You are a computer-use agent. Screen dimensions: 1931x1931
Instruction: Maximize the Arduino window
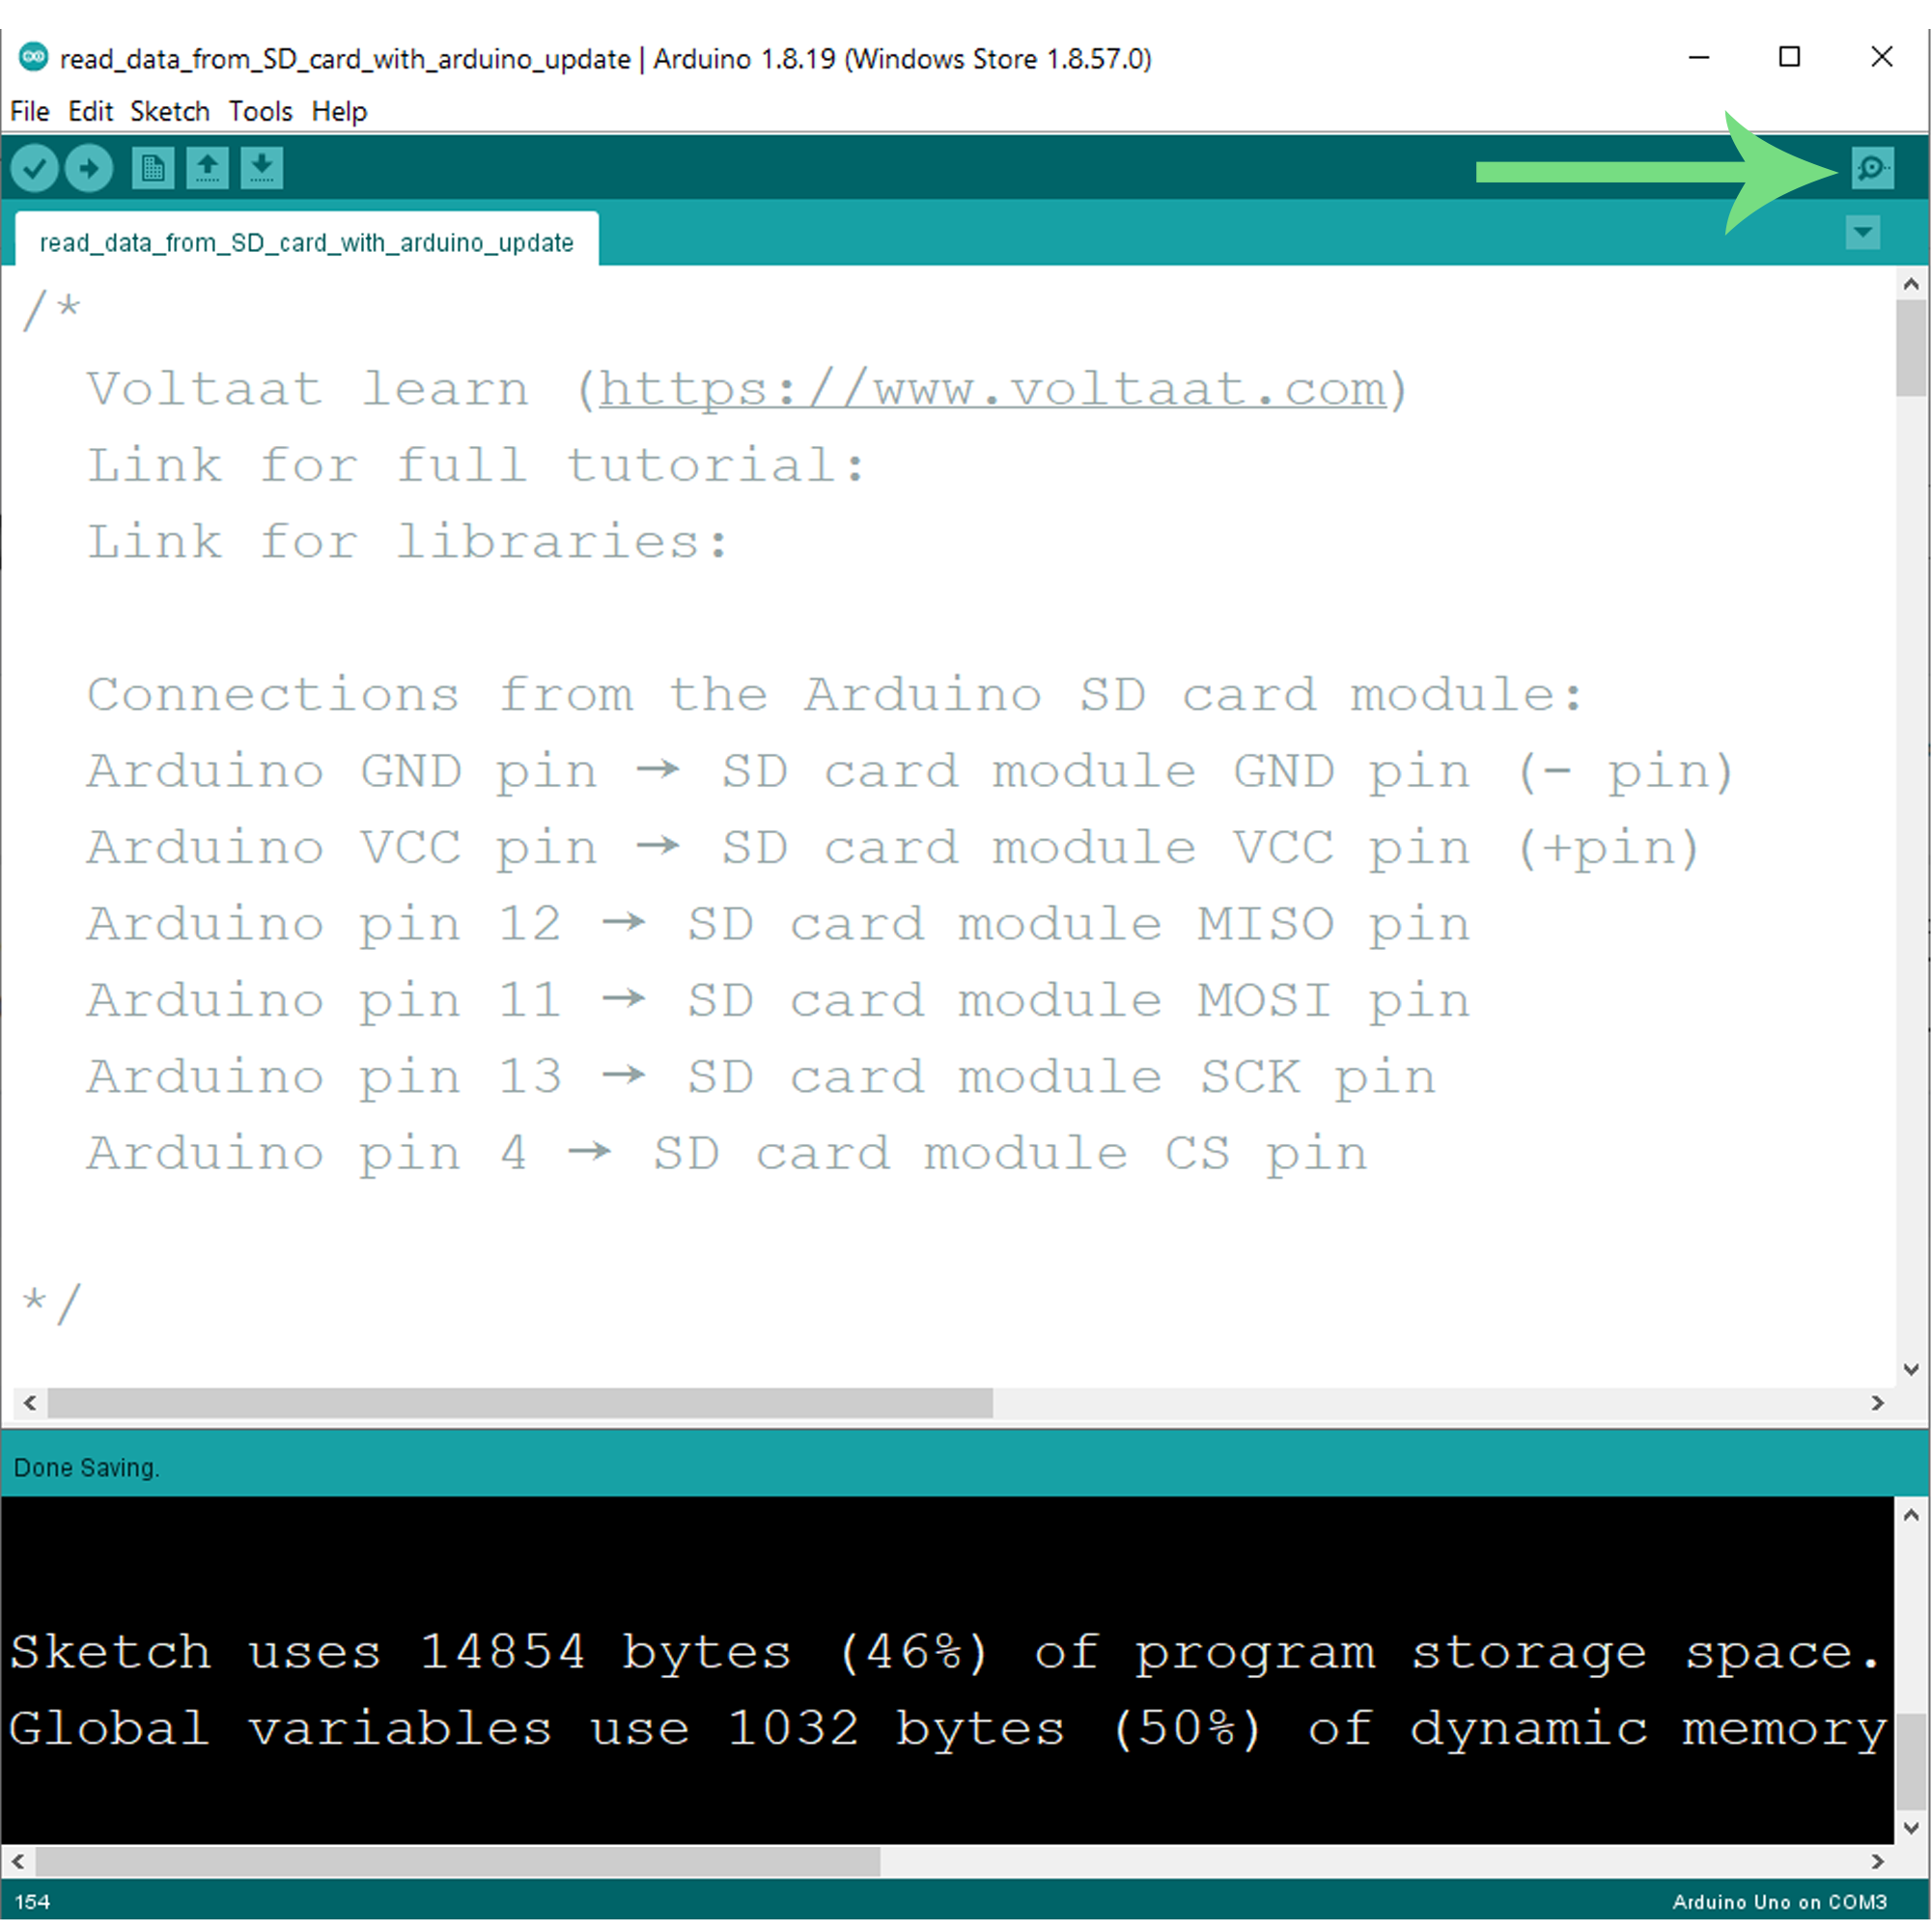click(x=1789, y=57)
